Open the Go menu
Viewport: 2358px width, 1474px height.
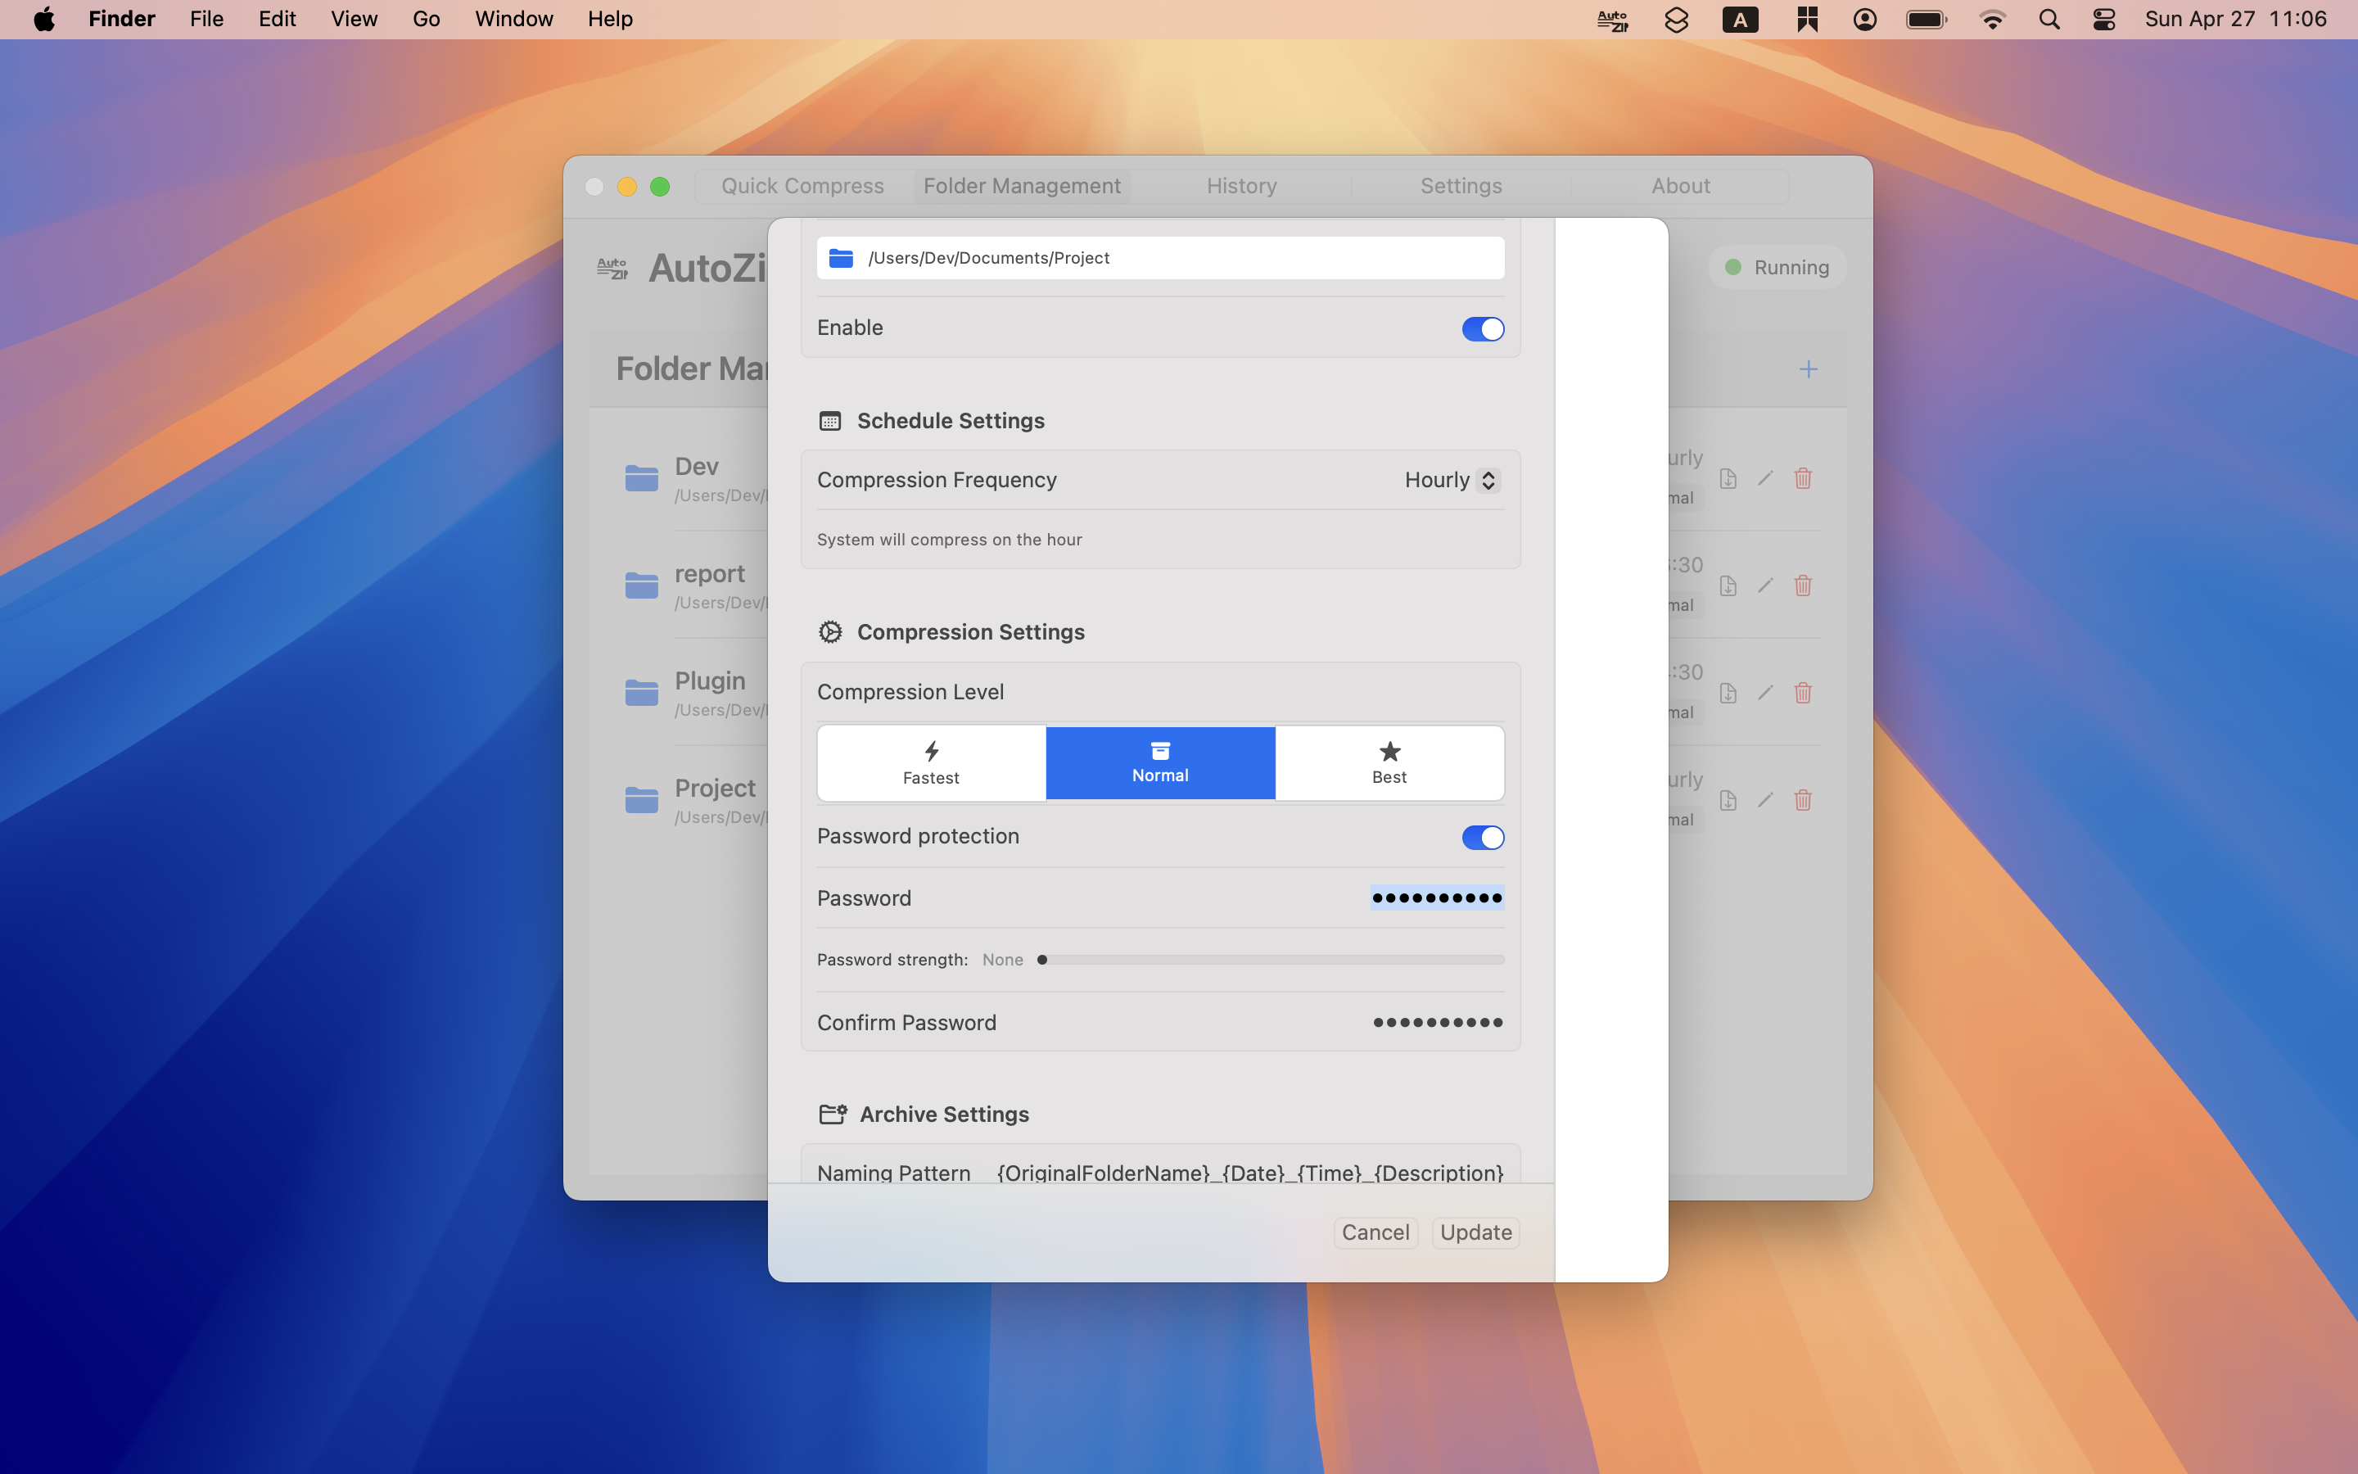click(426, 20)
